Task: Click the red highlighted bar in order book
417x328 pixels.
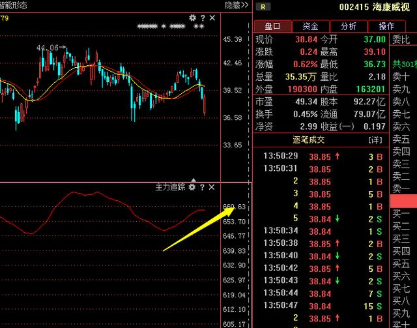Action: pyautogui.click(x=403, y=201)
